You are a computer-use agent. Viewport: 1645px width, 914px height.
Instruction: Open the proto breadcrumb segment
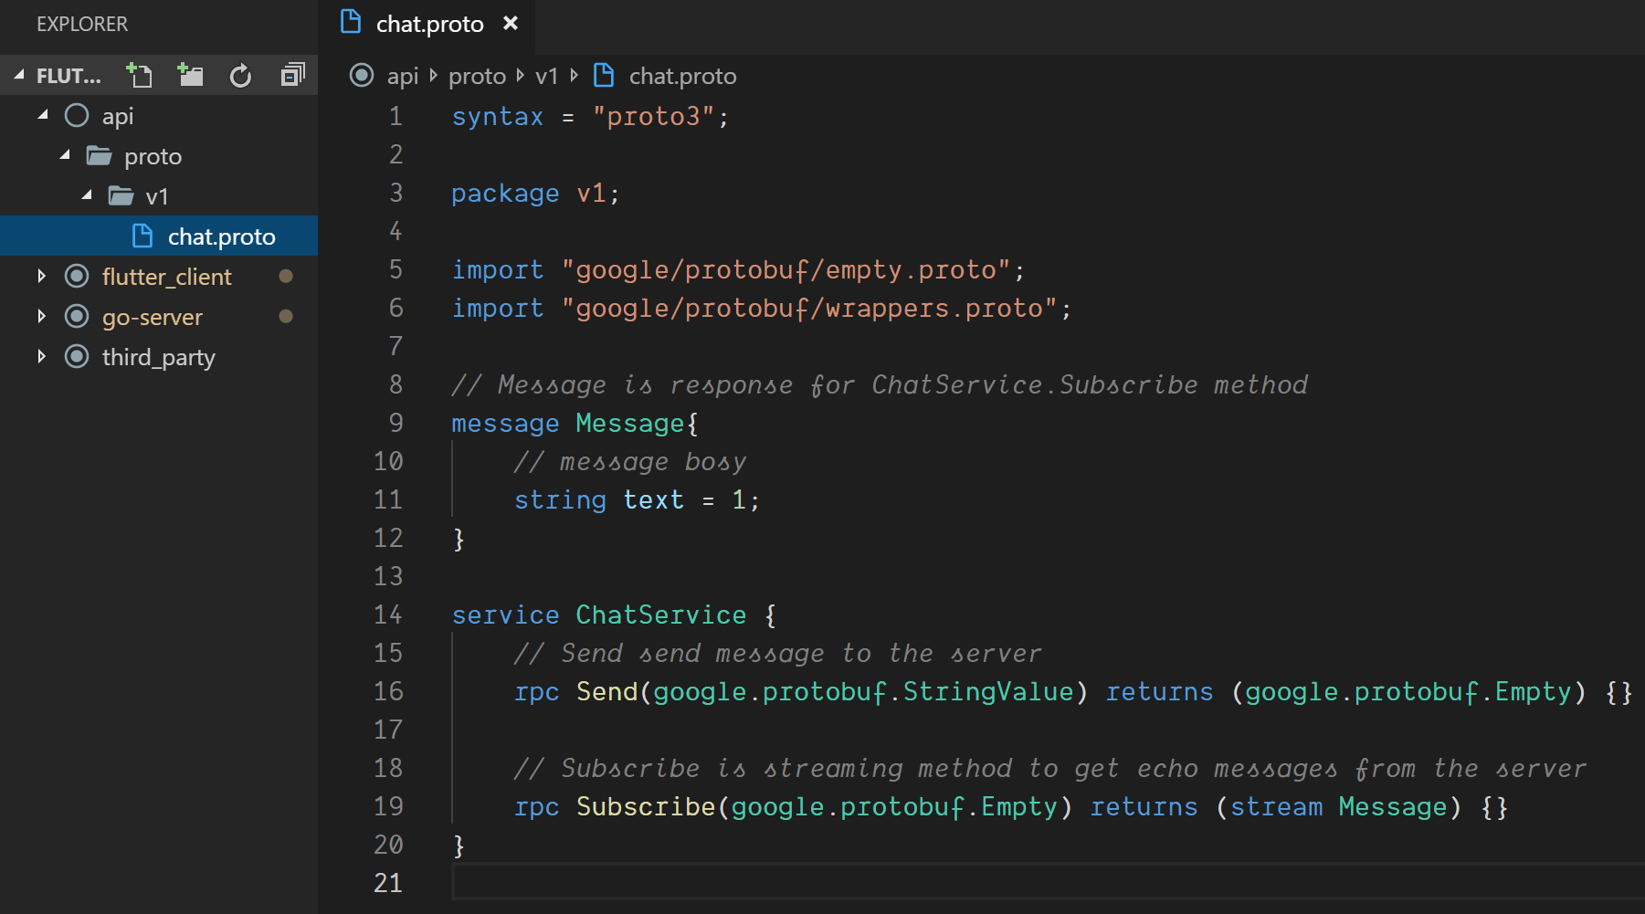tap(477, 76)
